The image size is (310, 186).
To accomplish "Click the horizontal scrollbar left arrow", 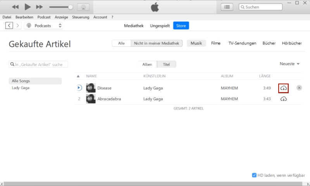I will [x=2, y=184].
